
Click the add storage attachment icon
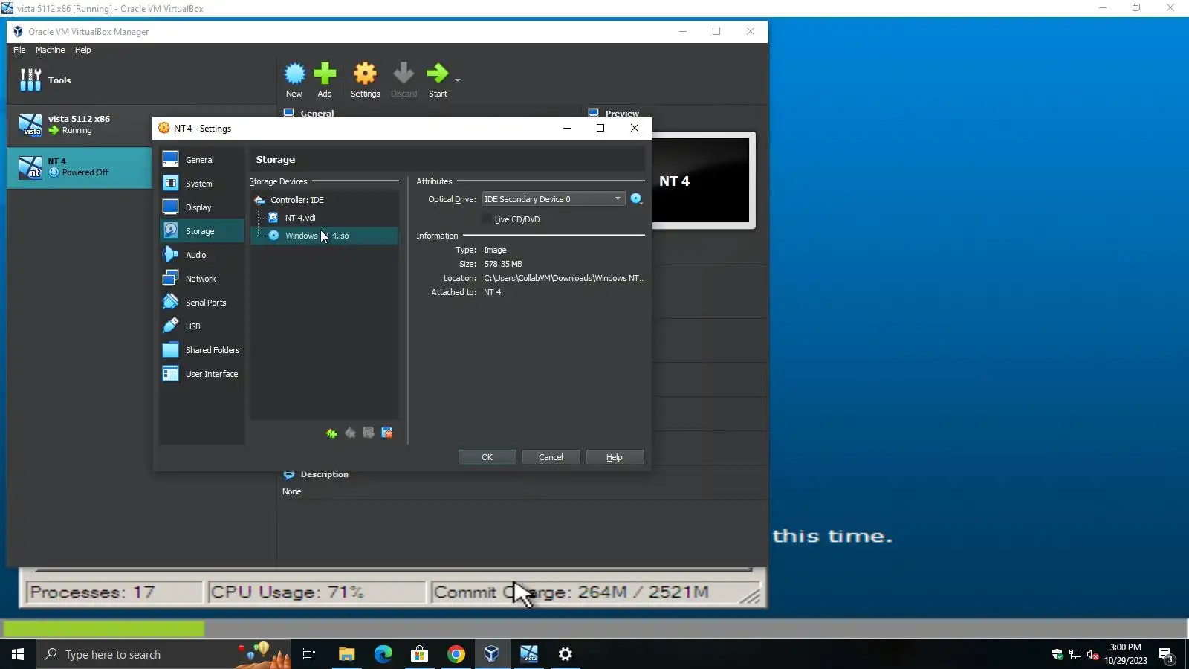point(369,433)
